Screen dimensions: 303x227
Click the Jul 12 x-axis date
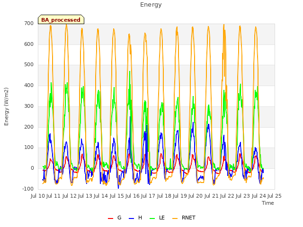pyautogui.click(x=70, y=196)
